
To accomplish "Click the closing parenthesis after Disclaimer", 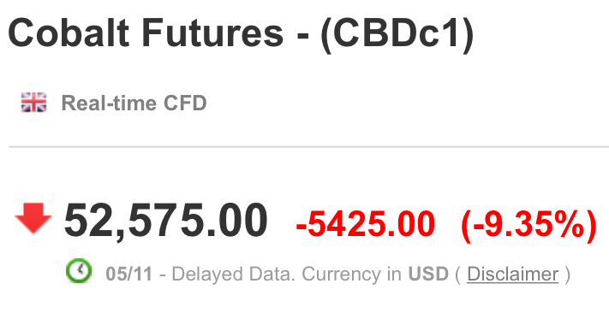I will [x=567, y=275].
